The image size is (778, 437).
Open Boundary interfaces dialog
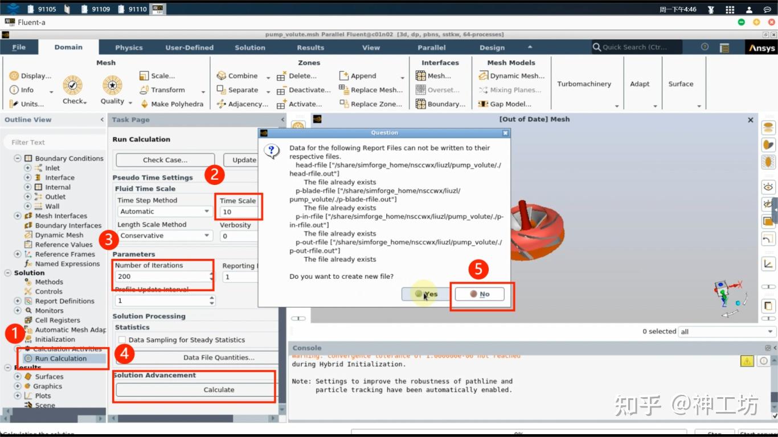coord(440,104)
